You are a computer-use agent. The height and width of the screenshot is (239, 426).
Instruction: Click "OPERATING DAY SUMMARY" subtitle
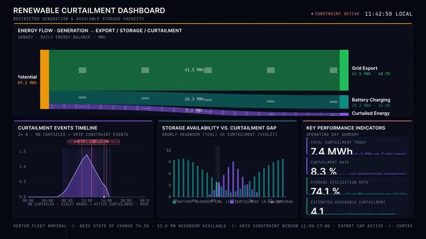[x=332, y=135]
